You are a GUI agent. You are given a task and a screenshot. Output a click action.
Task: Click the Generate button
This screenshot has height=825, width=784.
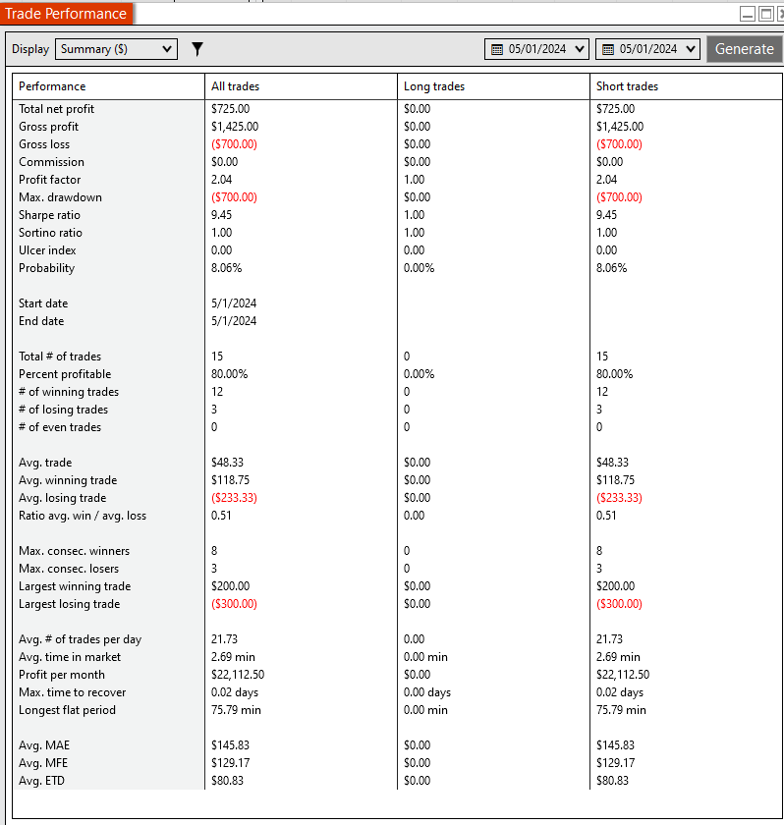tap(744, 49)
